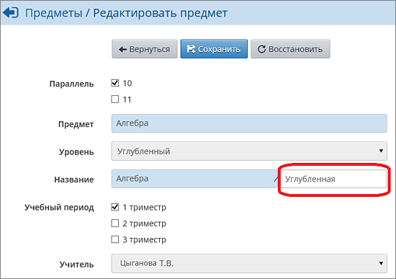Open the Уровень dropdown arrow

point(381,151)
